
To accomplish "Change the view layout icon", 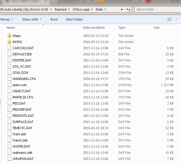I will [170, 19].
